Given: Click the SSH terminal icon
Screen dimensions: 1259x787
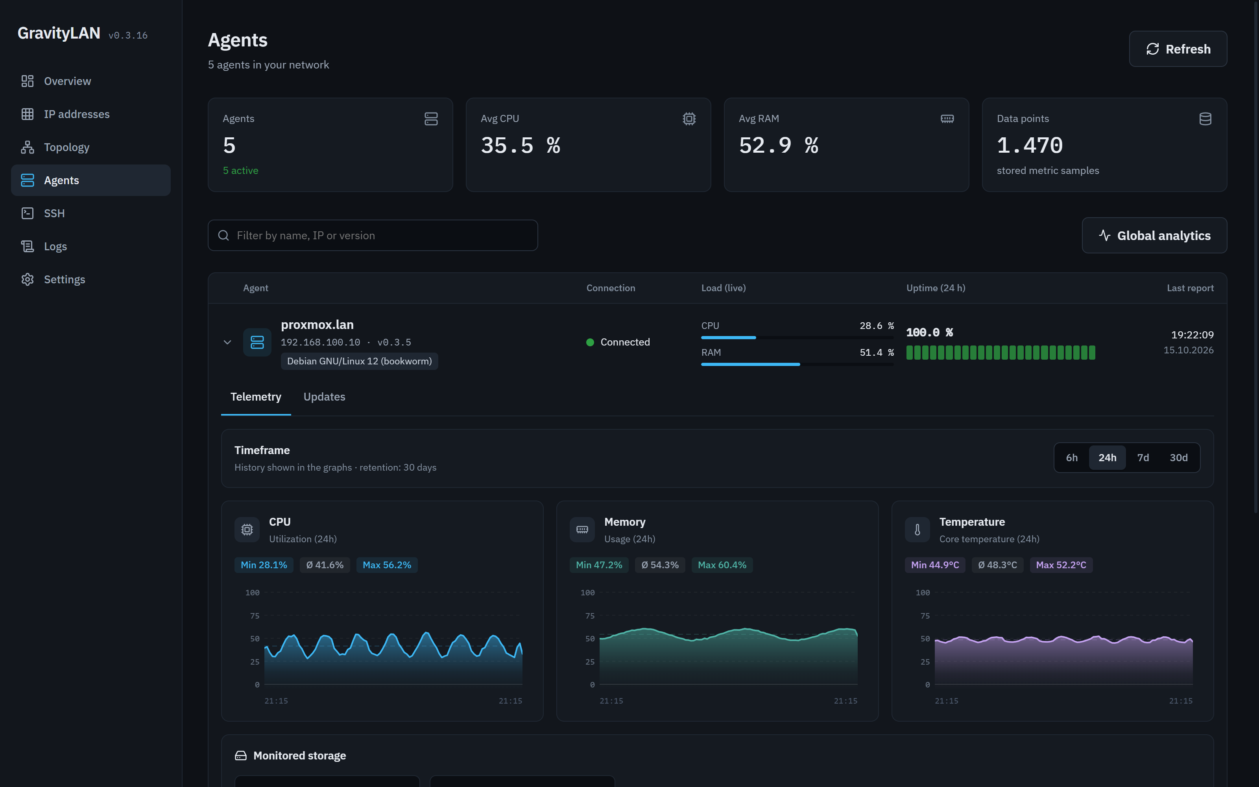Looking at the screenshot, I should [28, 213].
